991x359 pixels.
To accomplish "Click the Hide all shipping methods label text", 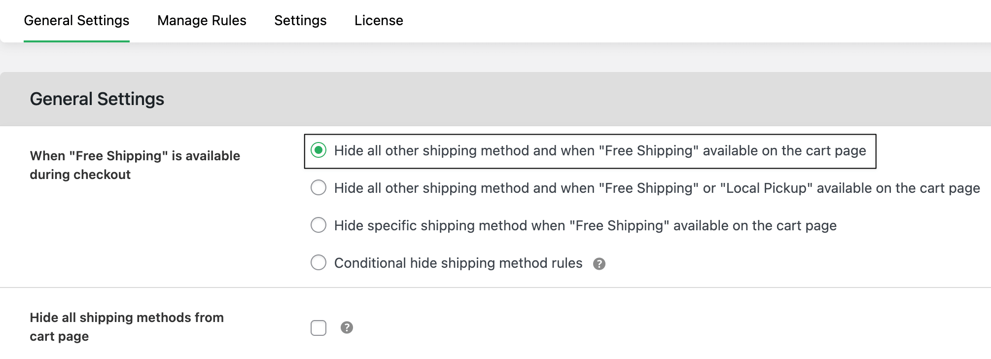I will pyautogui.click(x=127, y=326).
